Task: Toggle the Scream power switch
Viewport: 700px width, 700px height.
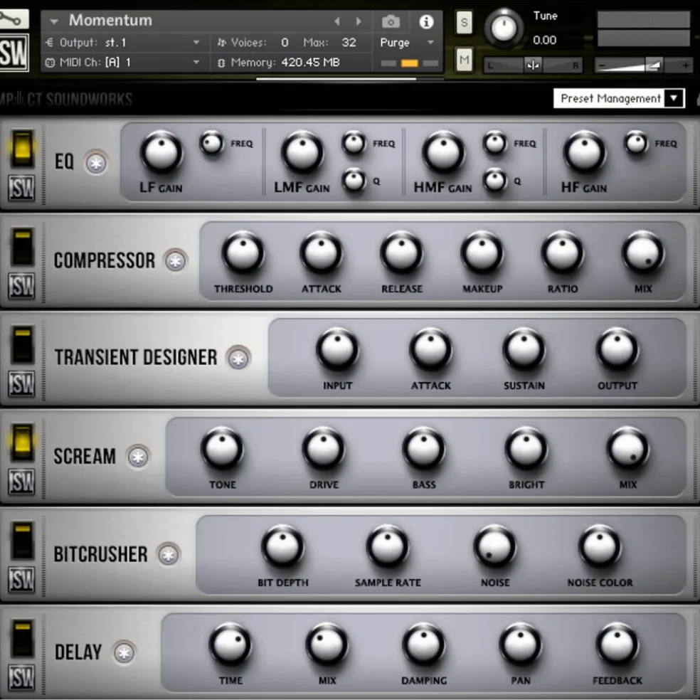Action: [22, 442]
